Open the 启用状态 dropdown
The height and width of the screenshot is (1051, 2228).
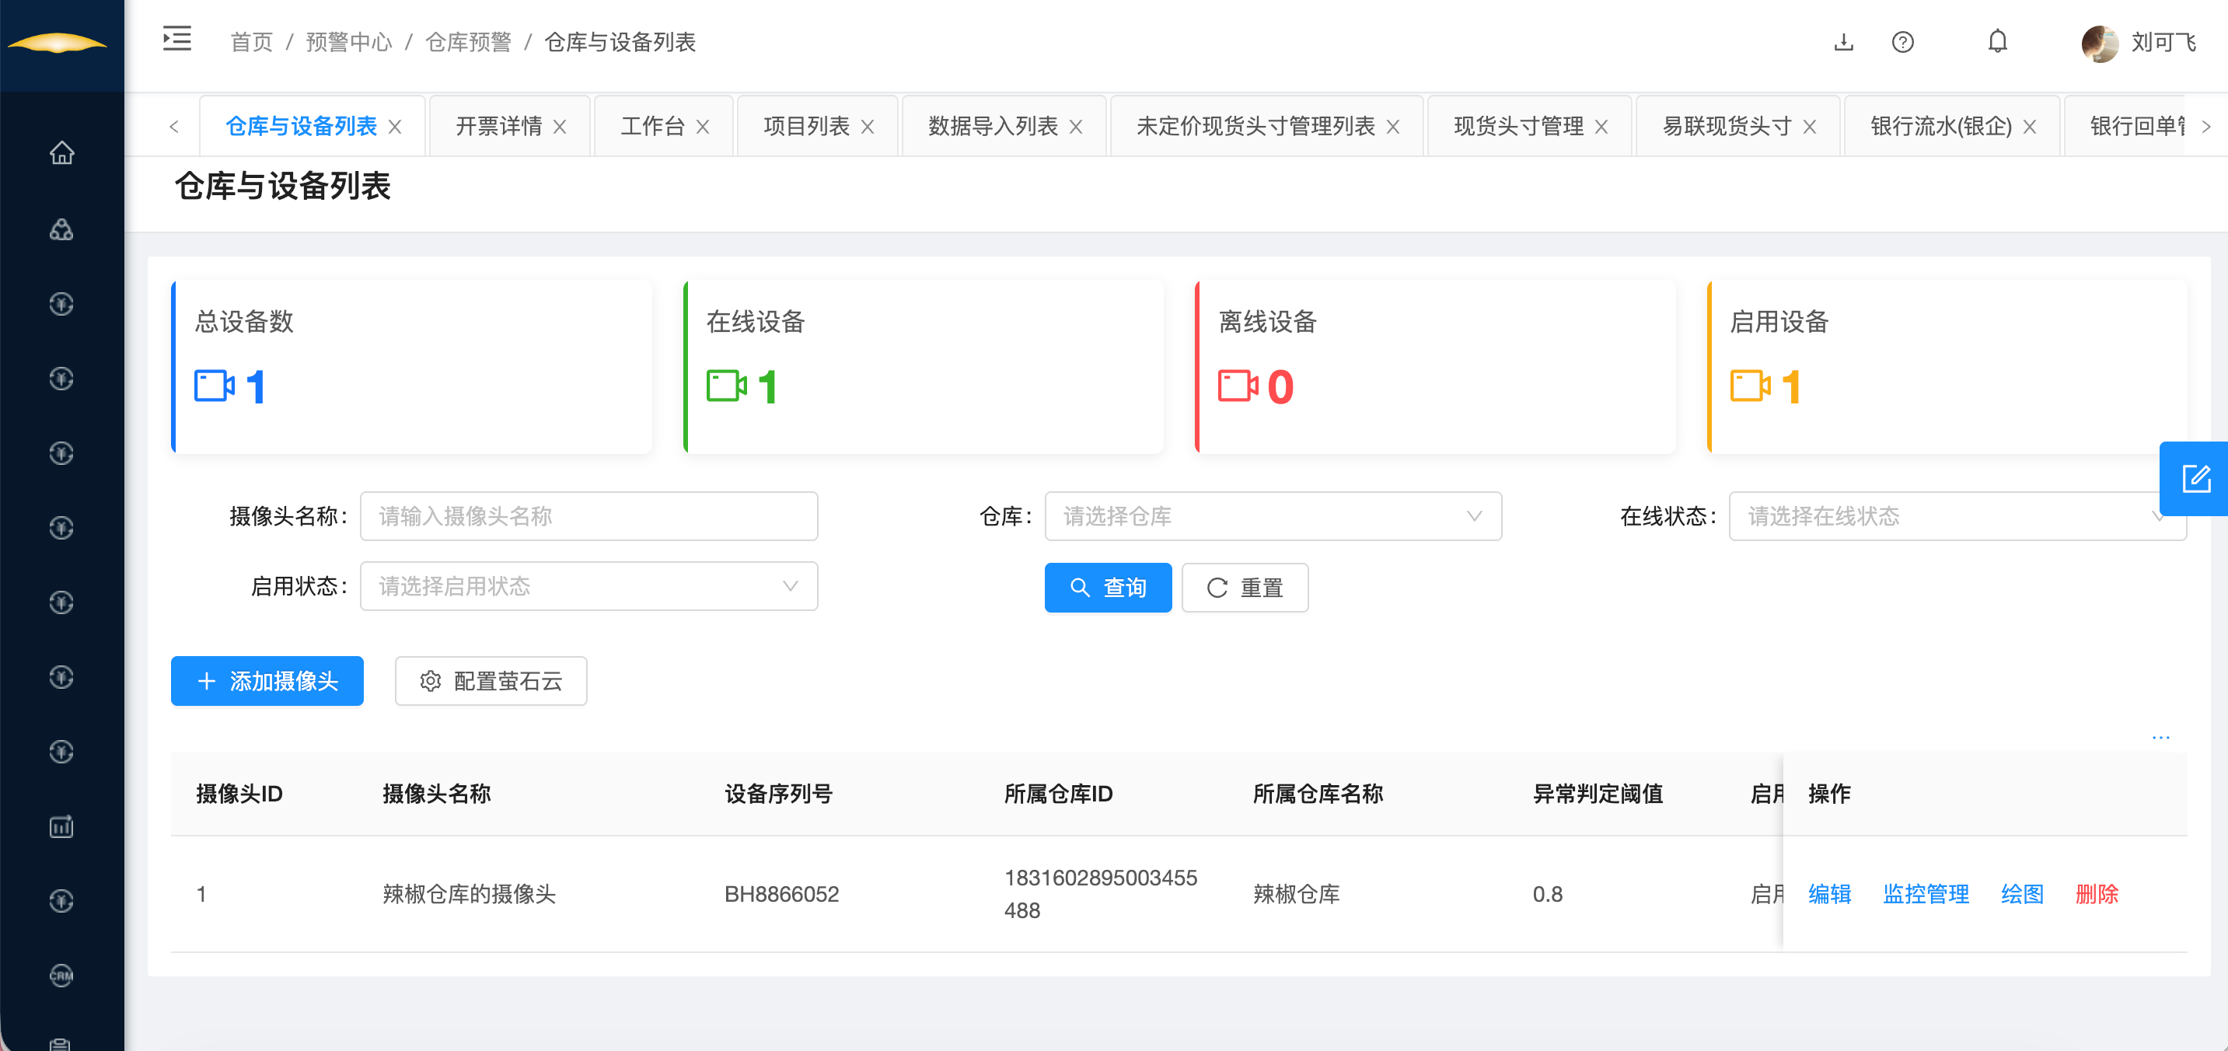(x=589, y=586)
